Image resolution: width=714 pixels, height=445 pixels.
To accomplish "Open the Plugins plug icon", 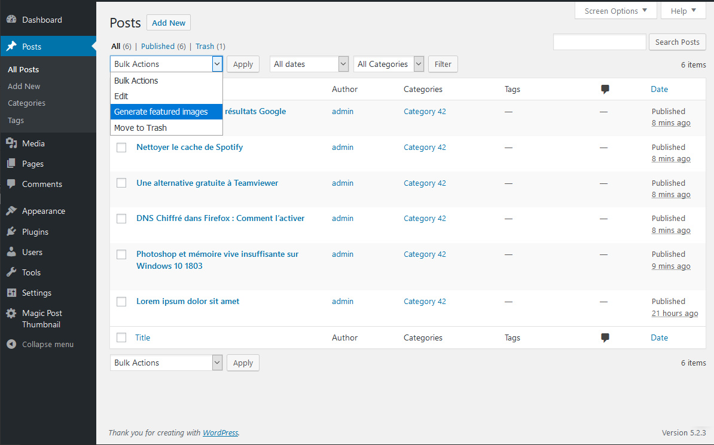I will click(x=11, y=232).
